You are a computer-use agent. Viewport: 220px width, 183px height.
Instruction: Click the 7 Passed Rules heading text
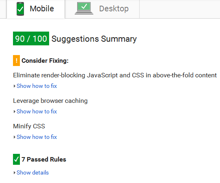tap(44, 160)
